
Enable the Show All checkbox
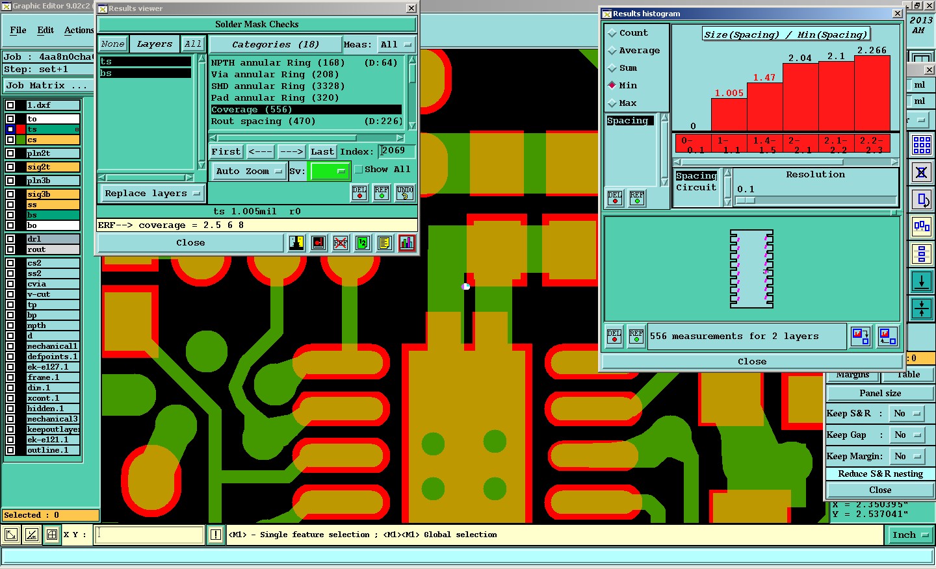[x=358, y=170]
